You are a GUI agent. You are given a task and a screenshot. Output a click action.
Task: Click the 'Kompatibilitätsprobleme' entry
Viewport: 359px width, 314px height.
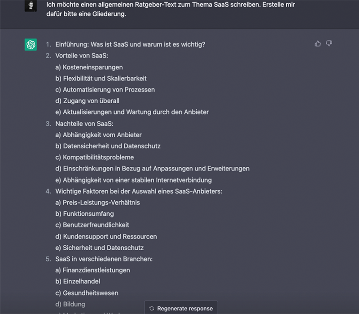(94, 157)
